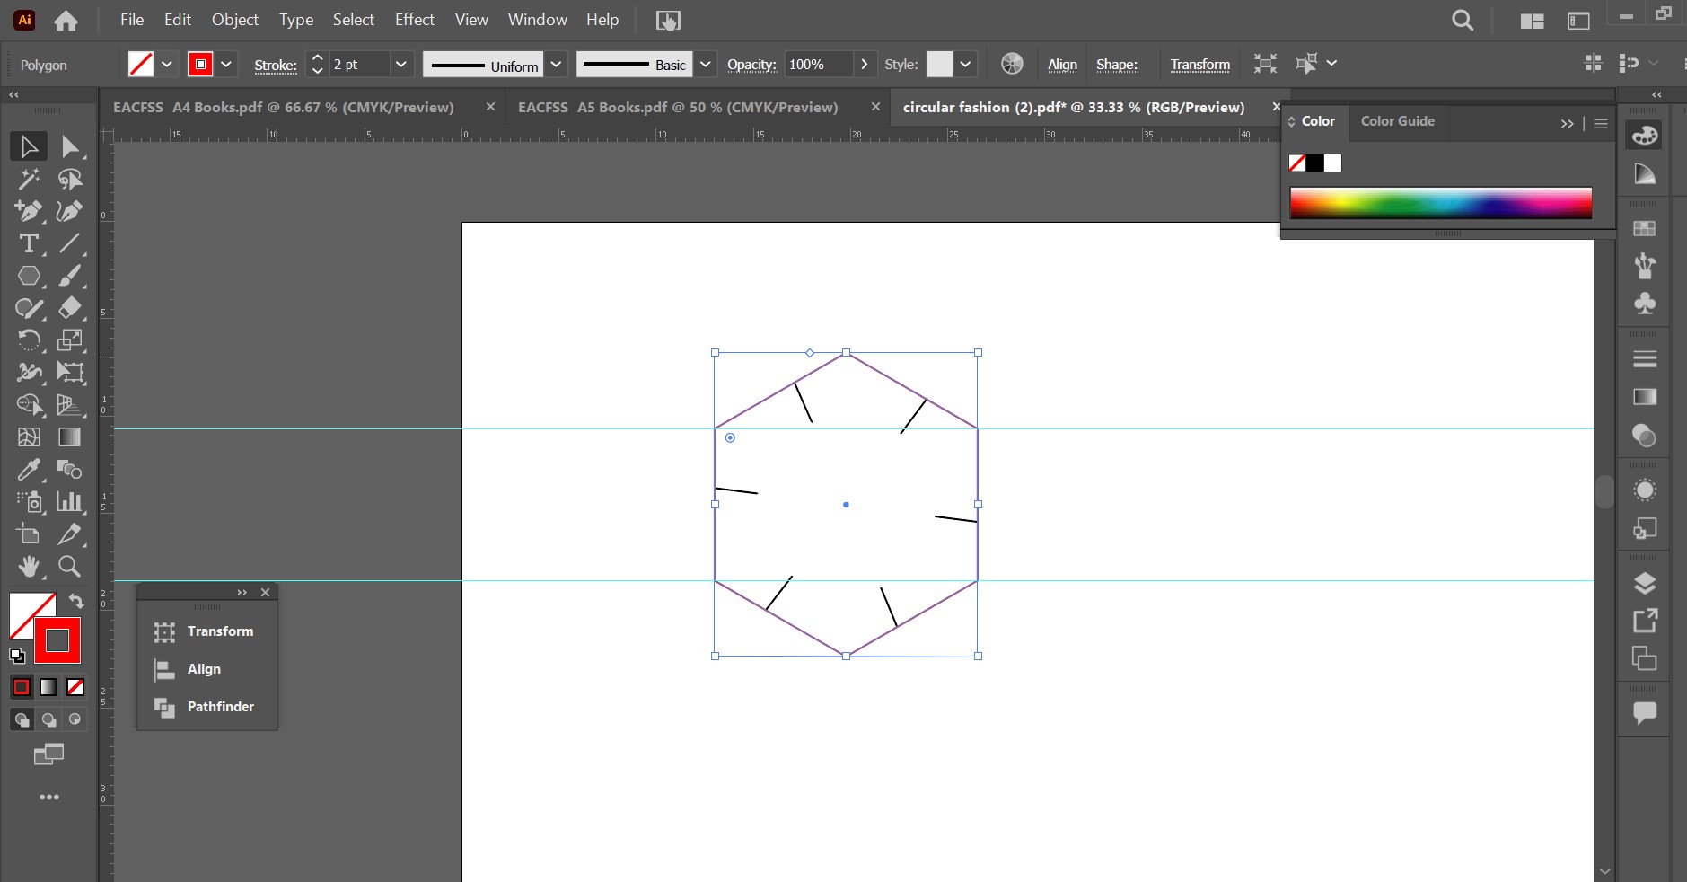1687x882 pixels.
Task: Click the 100% opacity input field
Action: [818, 65]
